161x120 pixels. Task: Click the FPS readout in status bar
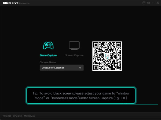(7, 116)
